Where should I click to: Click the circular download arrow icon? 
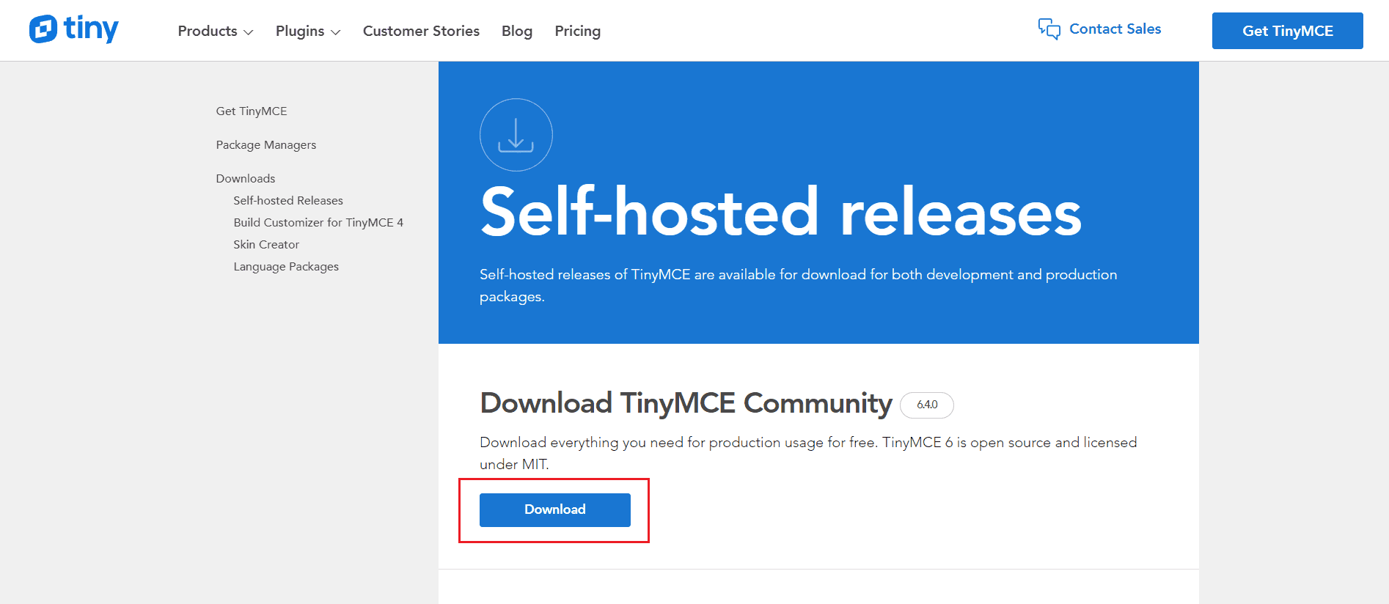click(516, 135)
